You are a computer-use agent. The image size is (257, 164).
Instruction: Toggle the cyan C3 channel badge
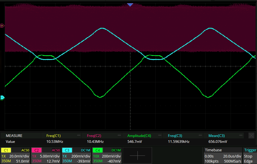(67, 150)
